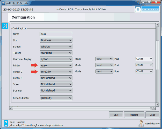Open the Printer dropdown set to epson

point(56,65)
